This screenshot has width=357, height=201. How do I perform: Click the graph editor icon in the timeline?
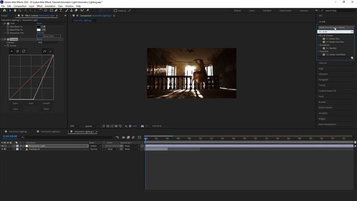click(x=139, y=137)
